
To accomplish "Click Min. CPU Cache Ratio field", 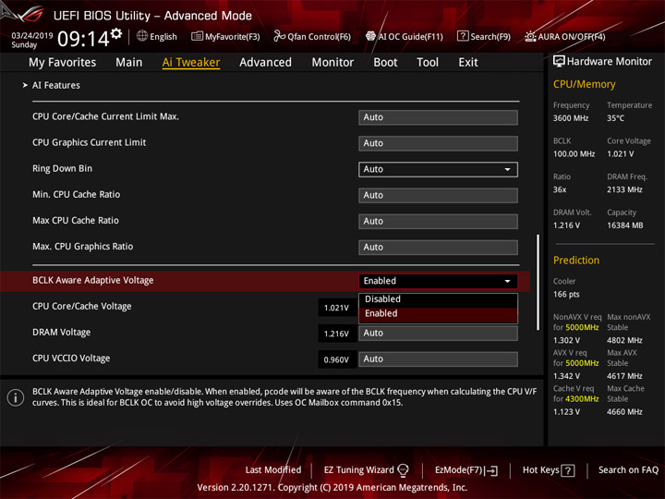I will (x=438, y=195).
